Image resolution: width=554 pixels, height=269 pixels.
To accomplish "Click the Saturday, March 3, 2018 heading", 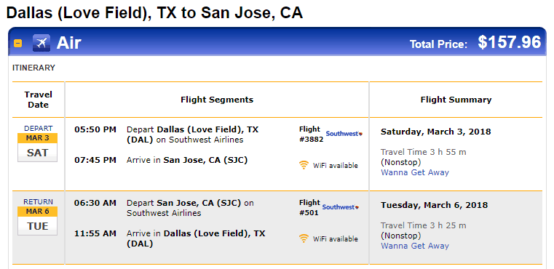I will tap(435, 132).
